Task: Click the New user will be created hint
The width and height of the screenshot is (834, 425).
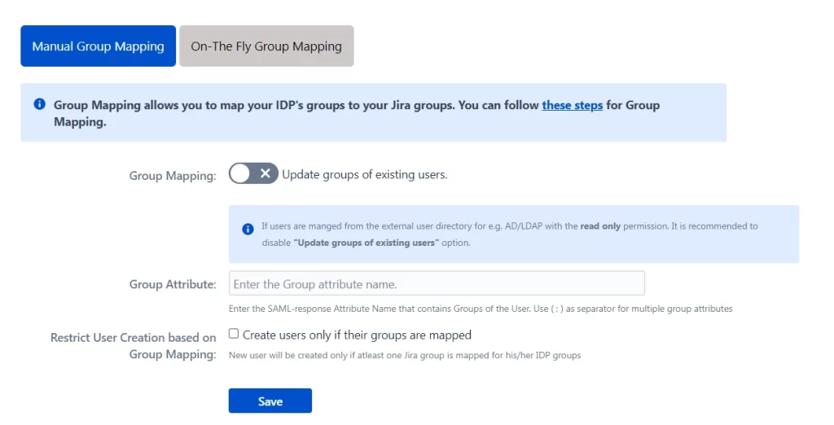Action: click(405, 355)
